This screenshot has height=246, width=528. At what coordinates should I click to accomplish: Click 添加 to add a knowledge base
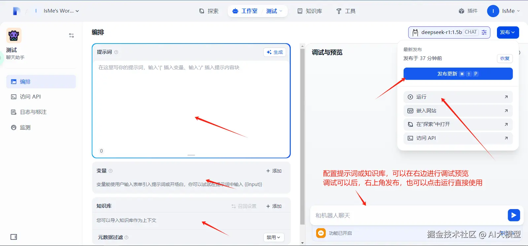point(274,206)
